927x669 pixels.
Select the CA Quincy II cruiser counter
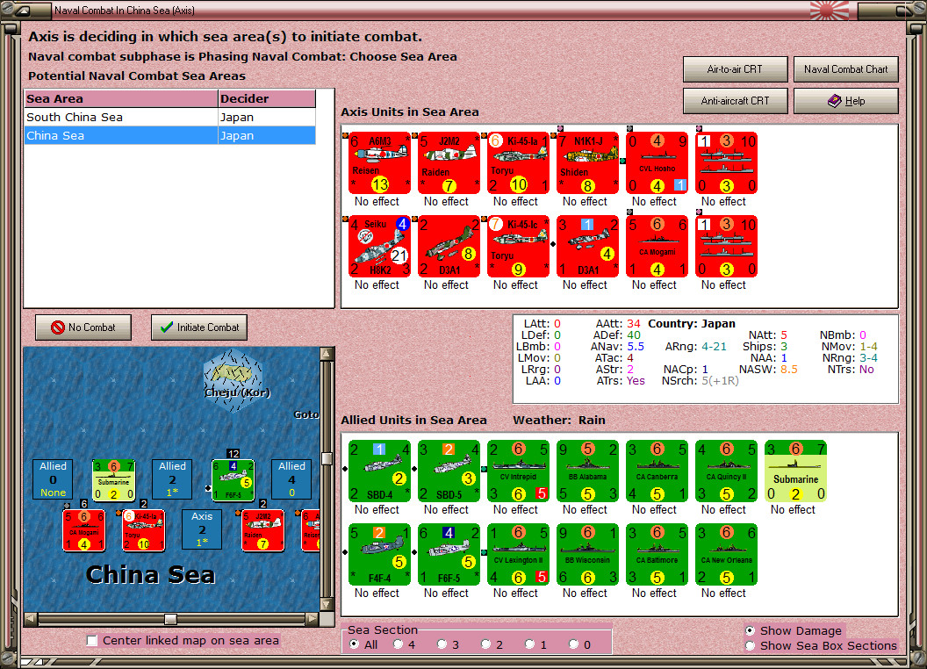726,471
